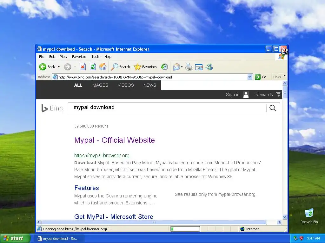This screenshot has width=325, height=243.
Task: Click the Bing Sign in link
Action: (x=233, y=95)
